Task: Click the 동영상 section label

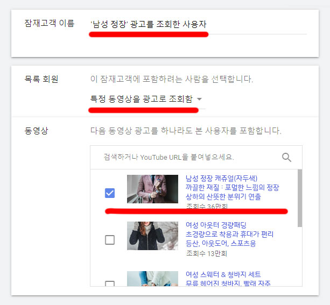Action: [37, 131]
